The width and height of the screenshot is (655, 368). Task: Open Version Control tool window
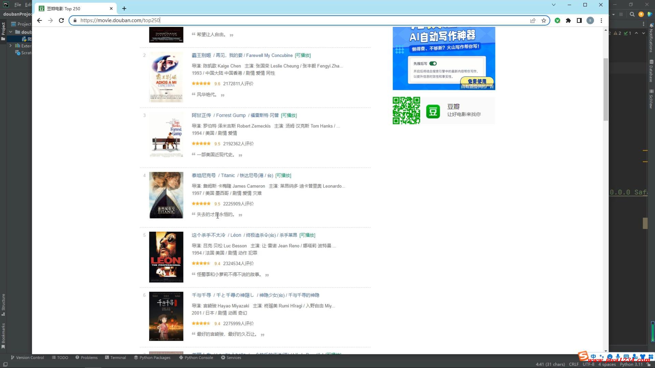(x=27, y=357)
